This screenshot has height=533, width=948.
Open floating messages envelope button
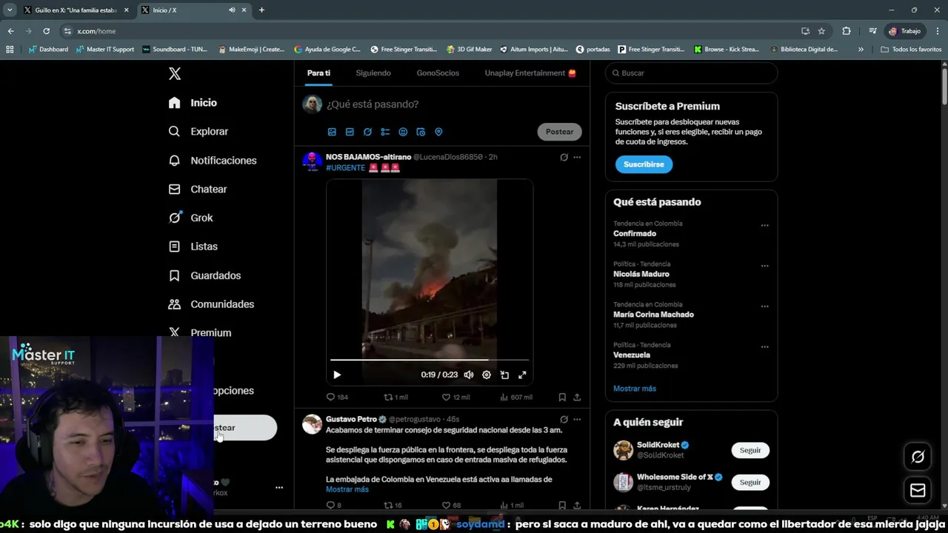918,490
